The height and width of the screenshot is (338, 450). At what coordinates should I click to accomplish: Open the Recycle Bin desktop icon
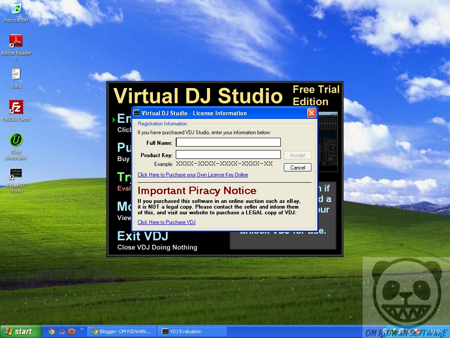(16, 11)
